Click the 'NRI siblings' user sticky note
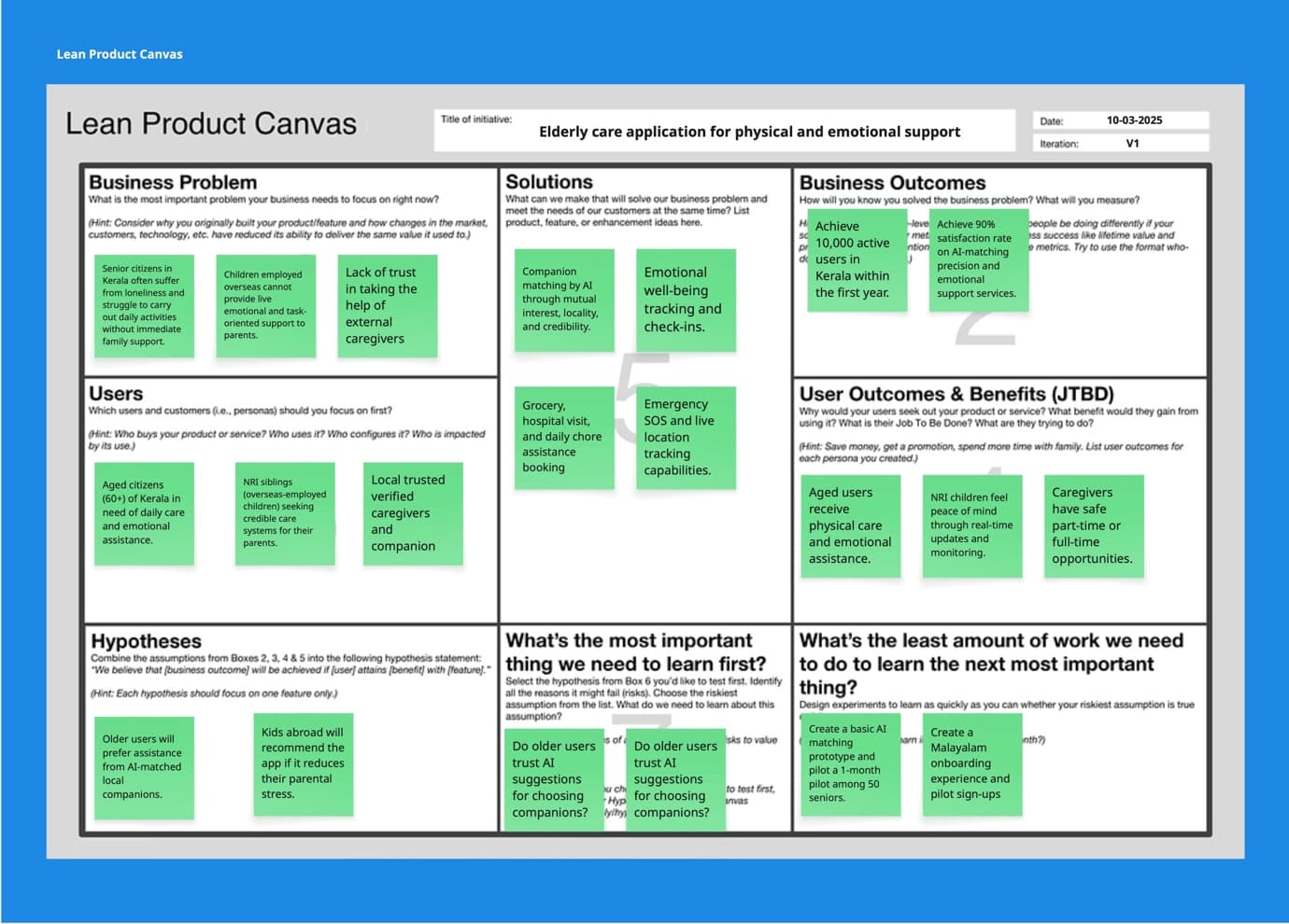The width and height of the screenshot is (1289, 924). [x=285, y=513]
